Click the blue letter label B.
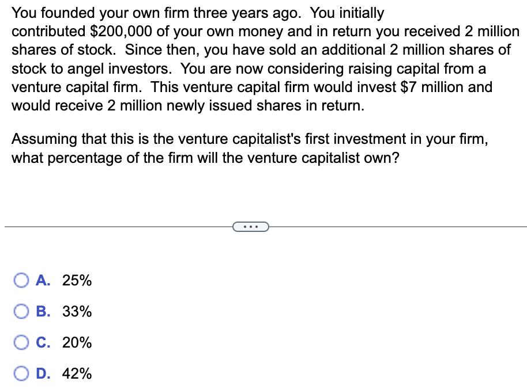 click(x=43, y=311)
